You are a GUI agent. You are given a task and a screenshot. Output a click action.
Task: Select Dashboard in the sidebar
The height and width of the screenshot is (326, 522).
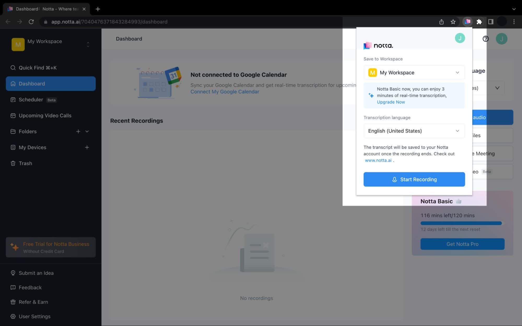(51, 83)
